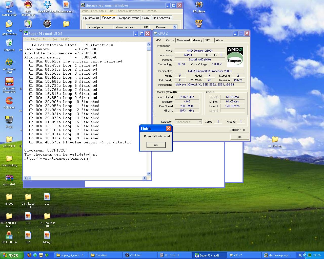Click right arrow of Super PI horizontal scrollbar
Image resolution: width=324 pixels, height=259 pixels.
point(144,178)
